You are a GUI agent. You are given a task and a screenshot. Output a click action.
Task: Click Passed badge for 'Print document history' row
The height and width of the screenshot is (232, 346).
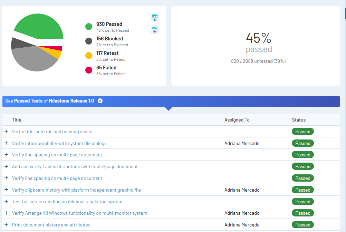point(302,225)
